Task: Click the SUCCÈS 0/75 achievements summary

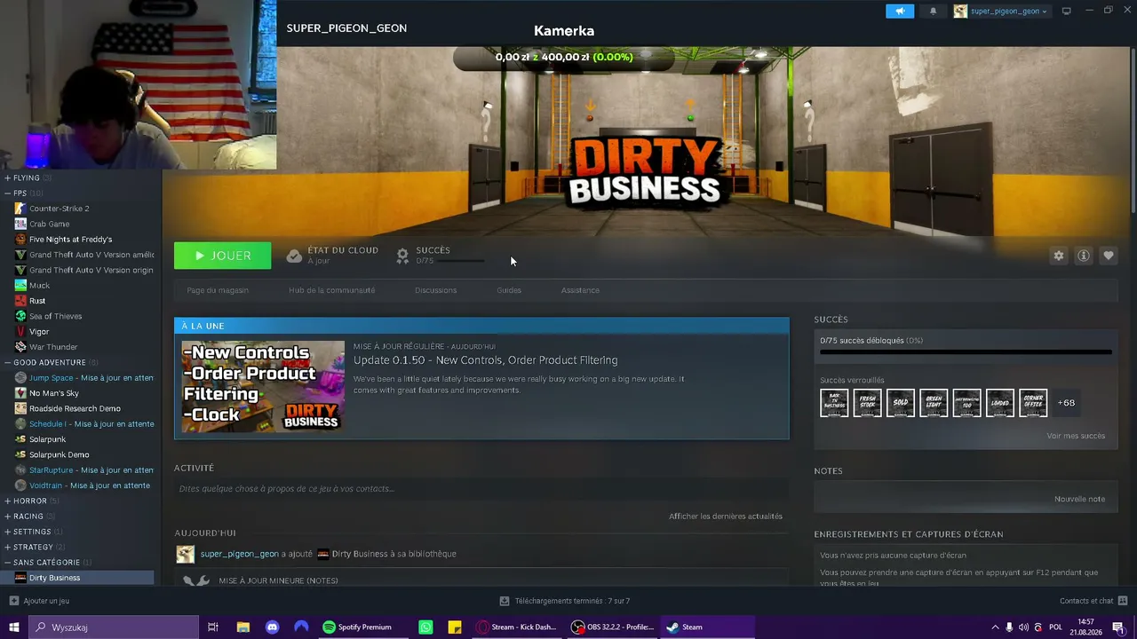Action: (x=441, y=256)
